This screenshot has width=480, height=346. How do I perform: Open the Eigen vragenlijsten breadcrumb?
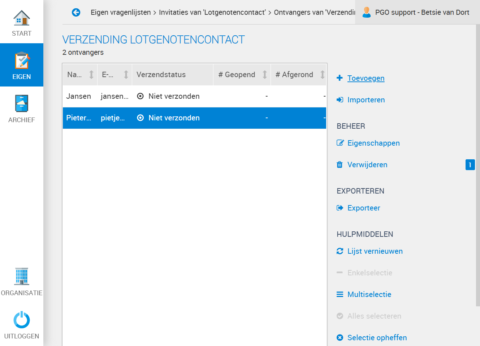pos(121,12)
